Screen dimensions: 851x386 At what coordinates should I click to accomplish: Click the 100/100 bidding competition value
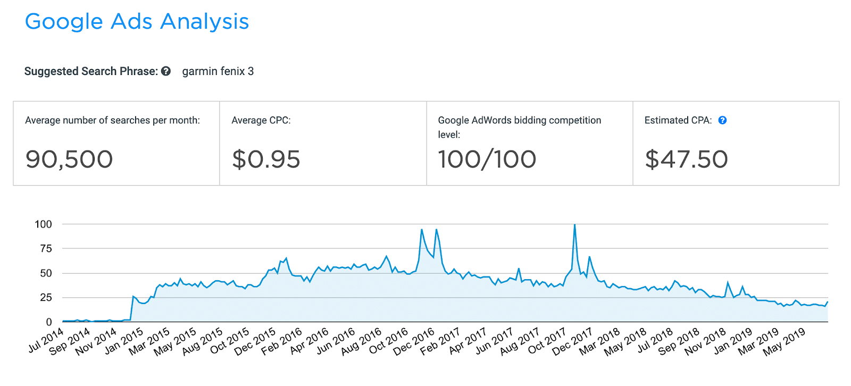pos(487,159)
